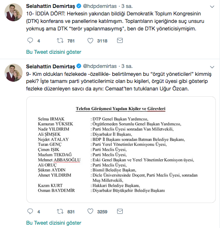The width and height of the screenshot is (220, 228).
Task: Retweet the tweet with 831 retweets
Action: (x=60, y=211)
